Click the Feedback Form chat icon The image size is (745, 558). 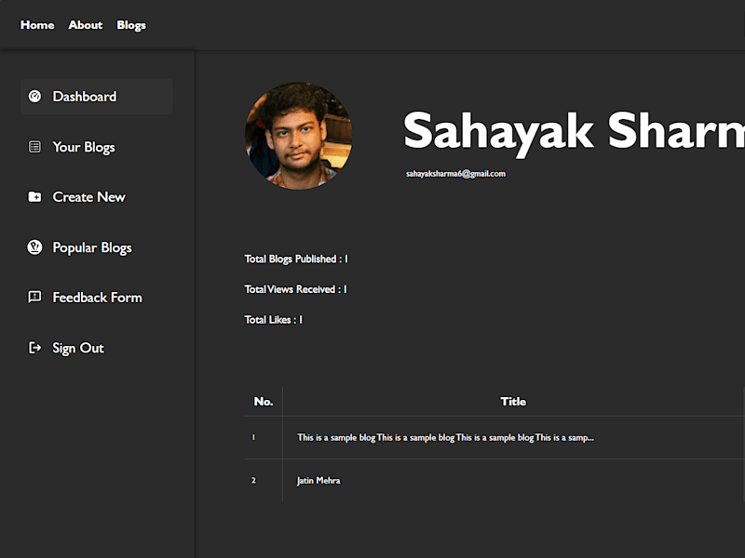click(34, 298)
